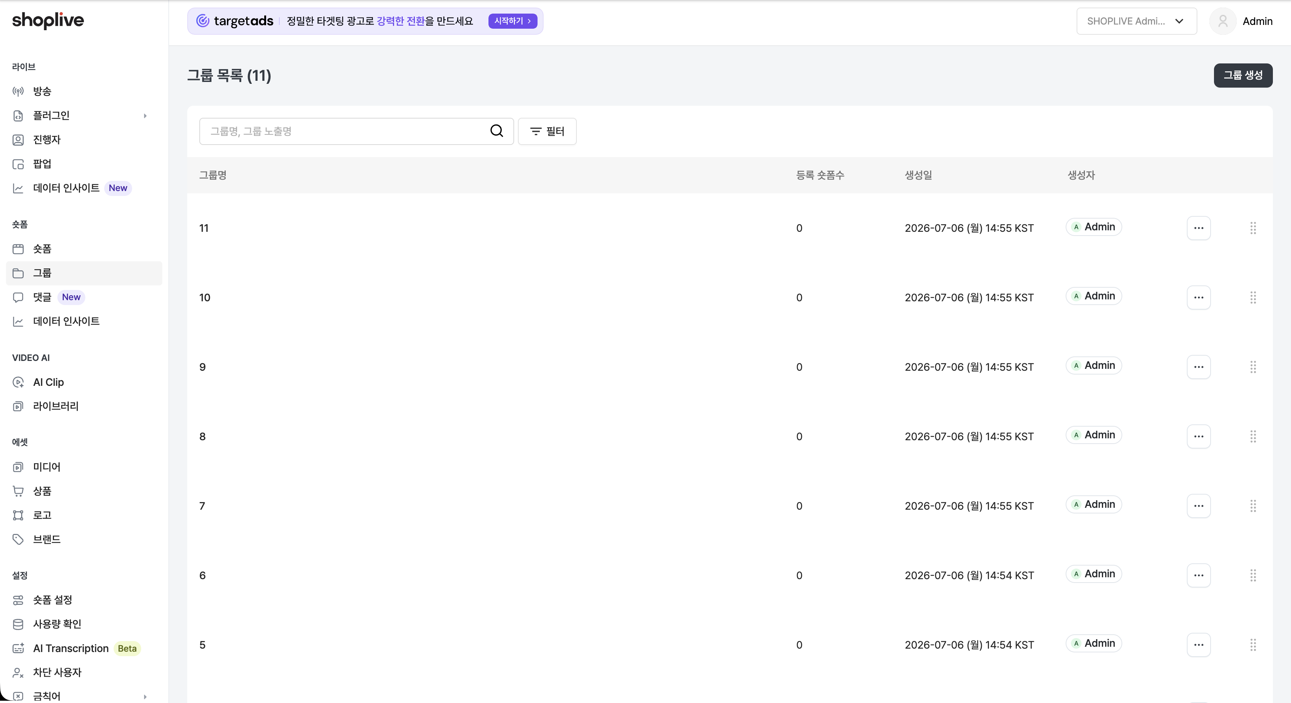Click the 생성일 column header

[918, 175]
